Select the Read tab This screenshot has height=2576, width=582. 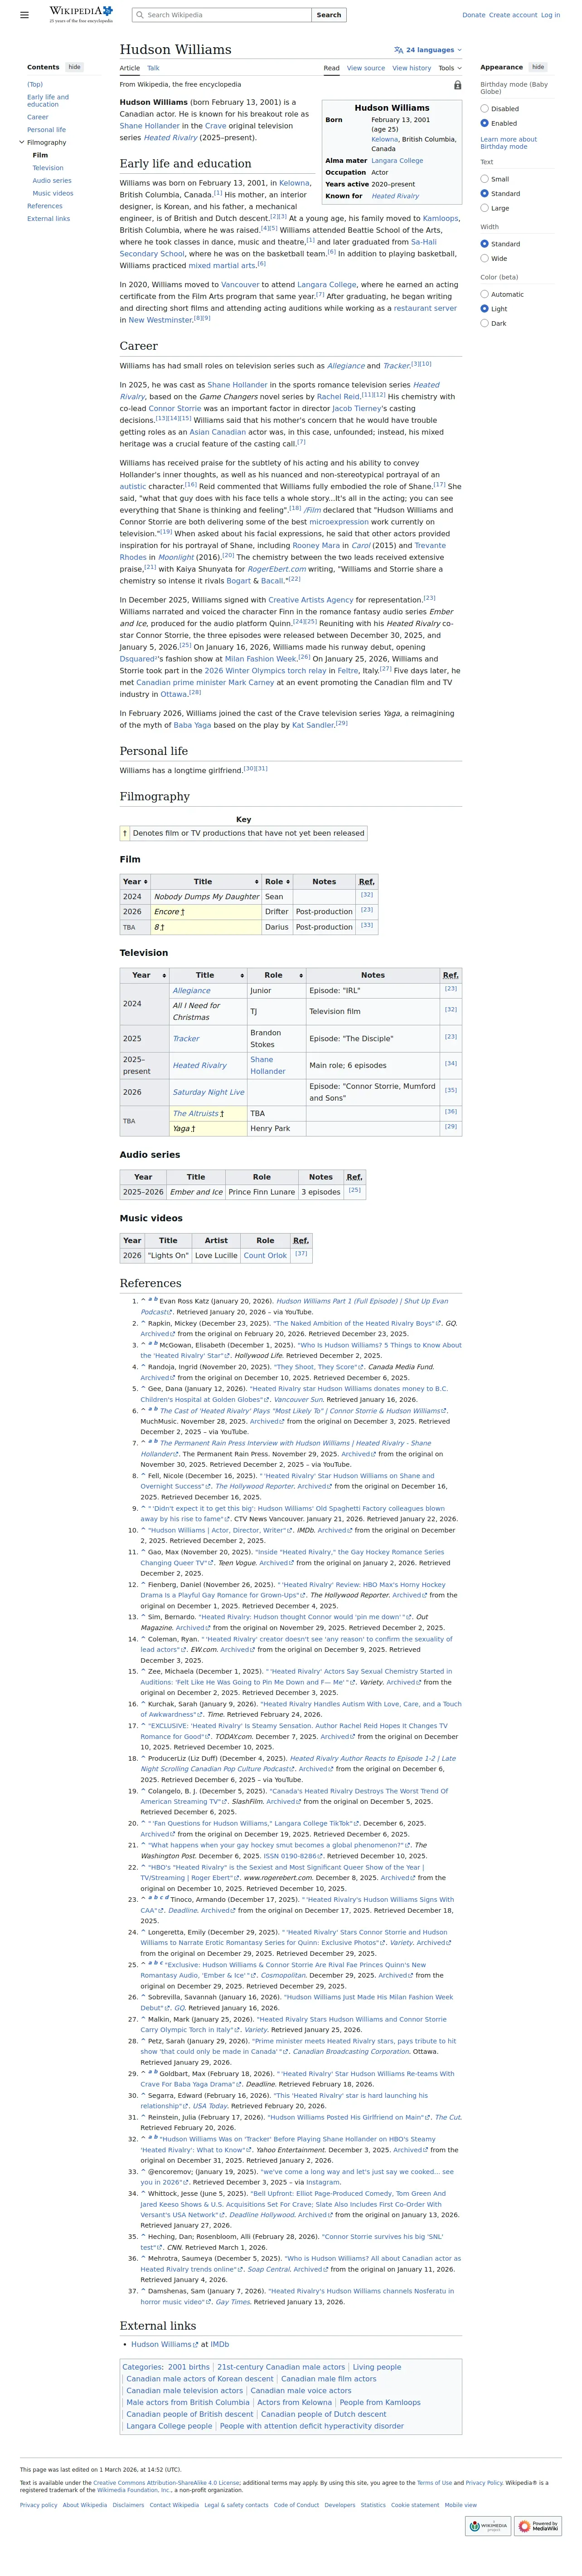(x=331, y=68)
